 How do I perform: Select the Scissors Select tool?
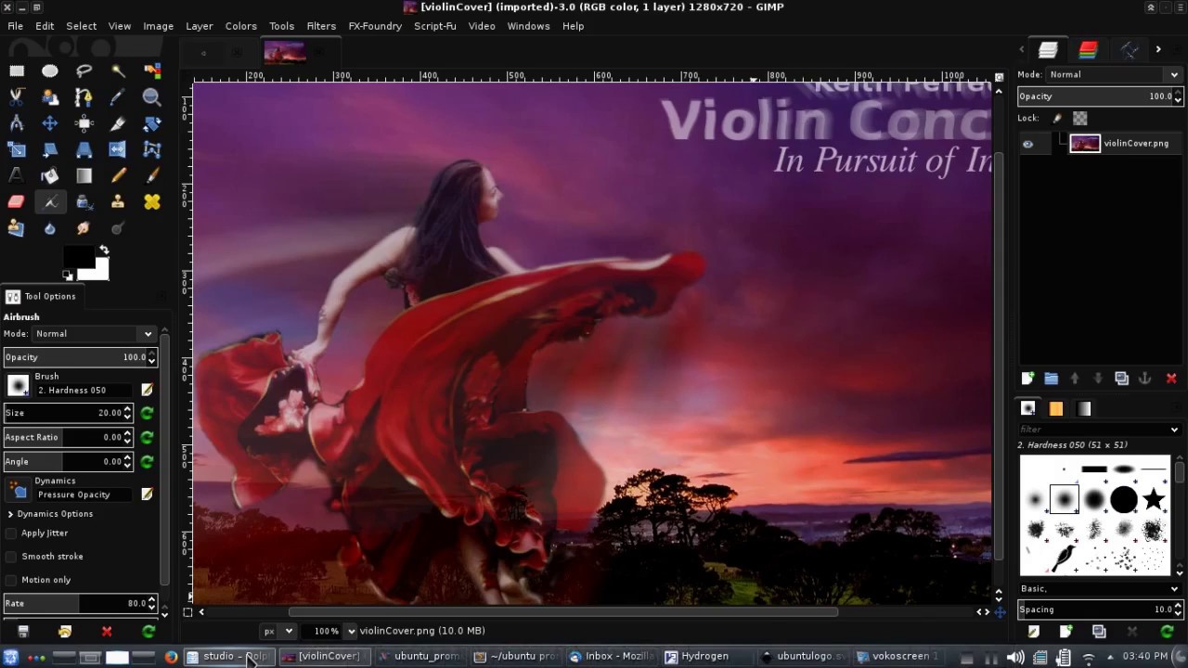click(x=17, y=96)
